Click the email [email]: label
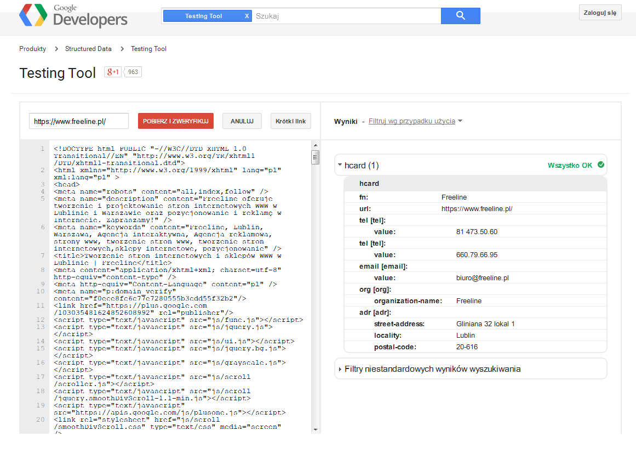The image size is (636, 454). click(383, 266)
